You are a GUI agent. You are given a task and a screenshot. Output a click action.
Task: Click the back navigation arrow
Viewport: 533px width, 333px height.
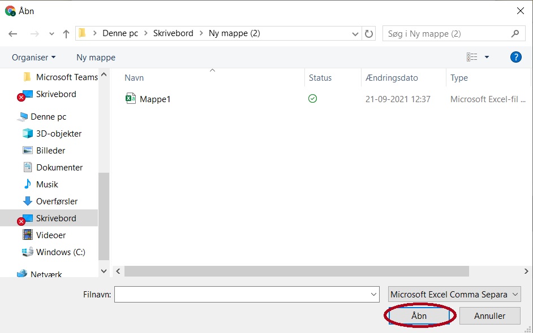point(13,34)
